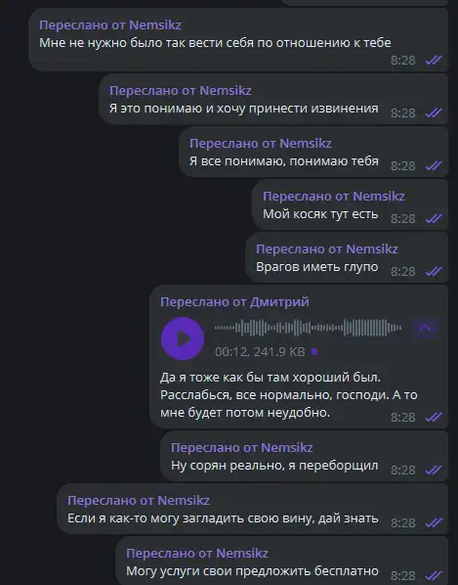The height and width of the screenshot is (585, 458).
Task: Click the voice message transcript text
Action: [289, 394]
